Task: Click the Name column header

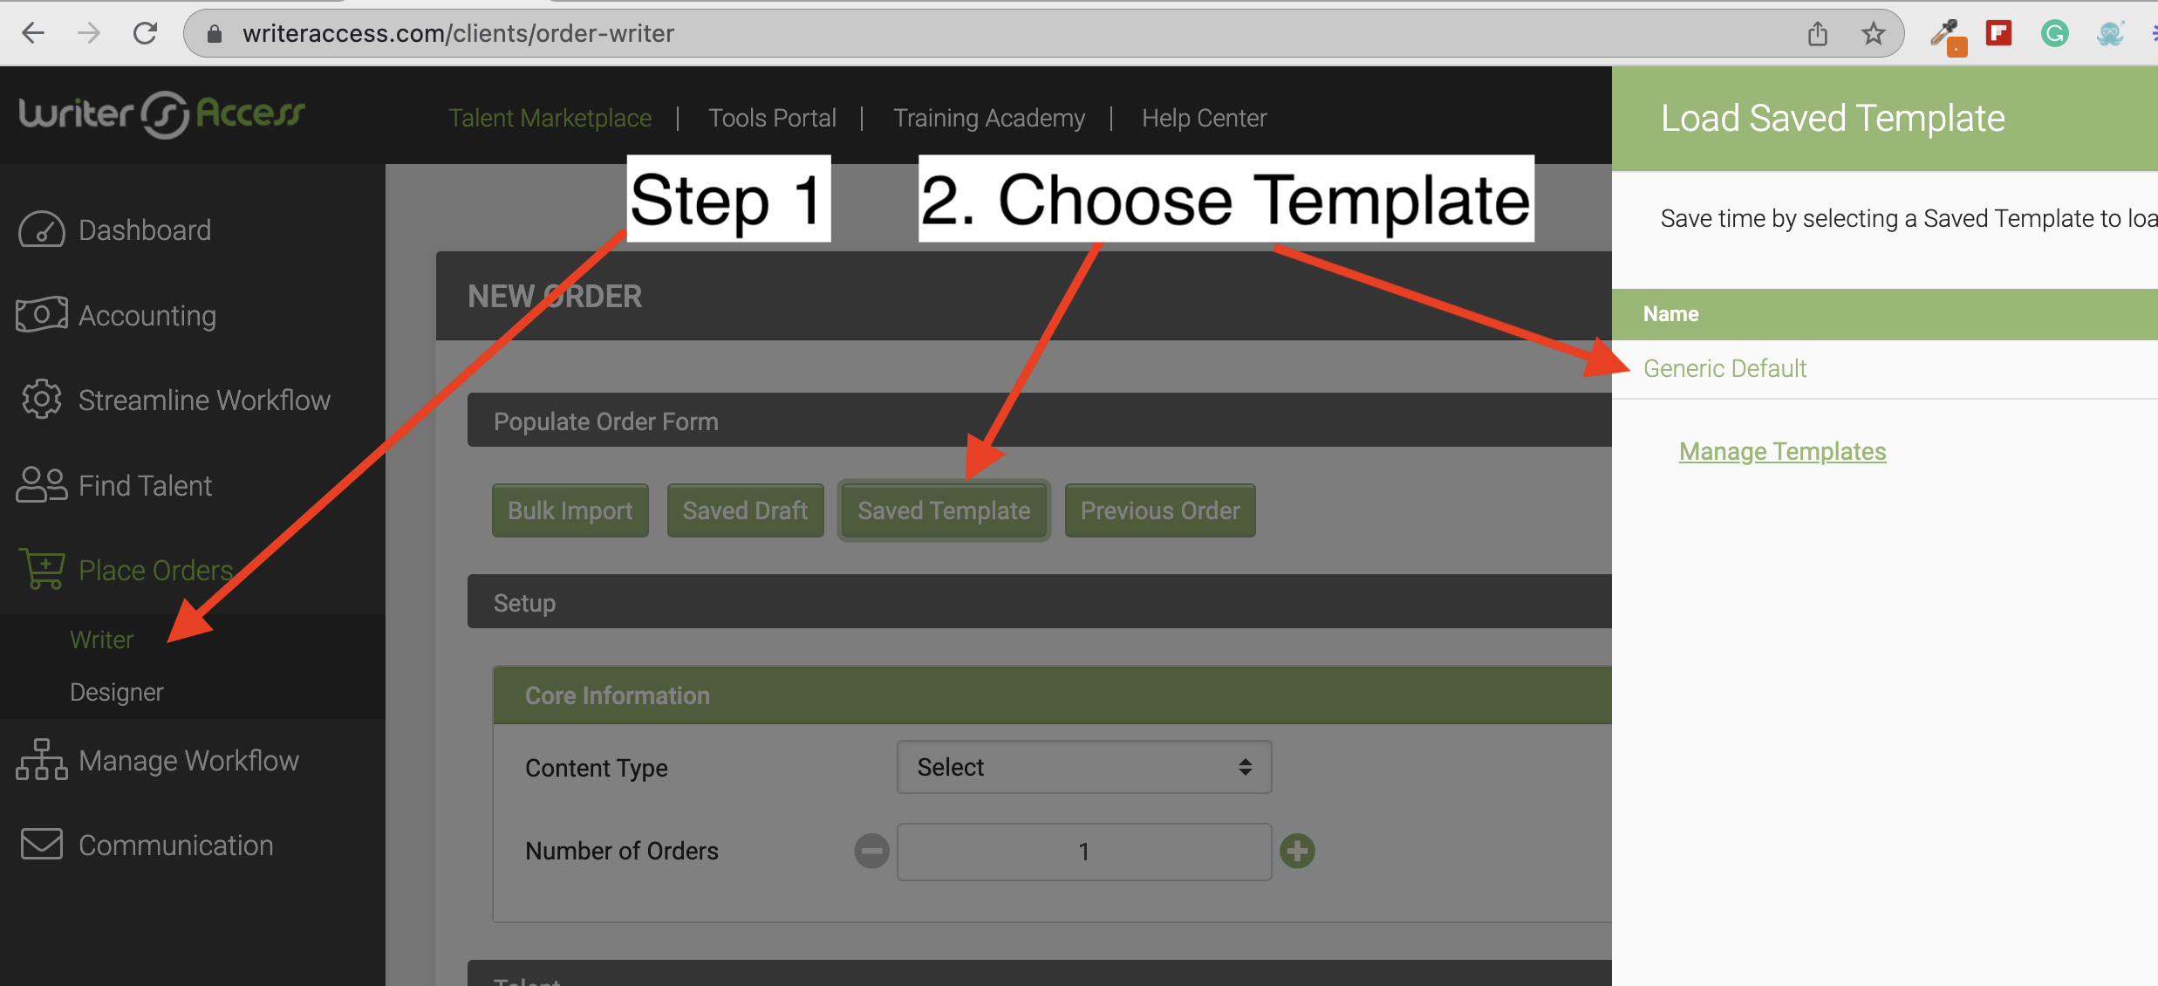Action: click(1670, 314)
